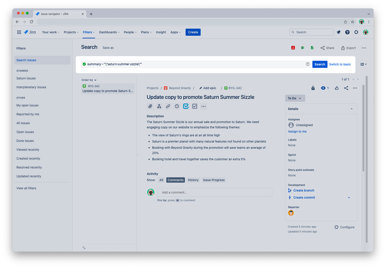Focus the JQL query input field

(x=196, y=64)
